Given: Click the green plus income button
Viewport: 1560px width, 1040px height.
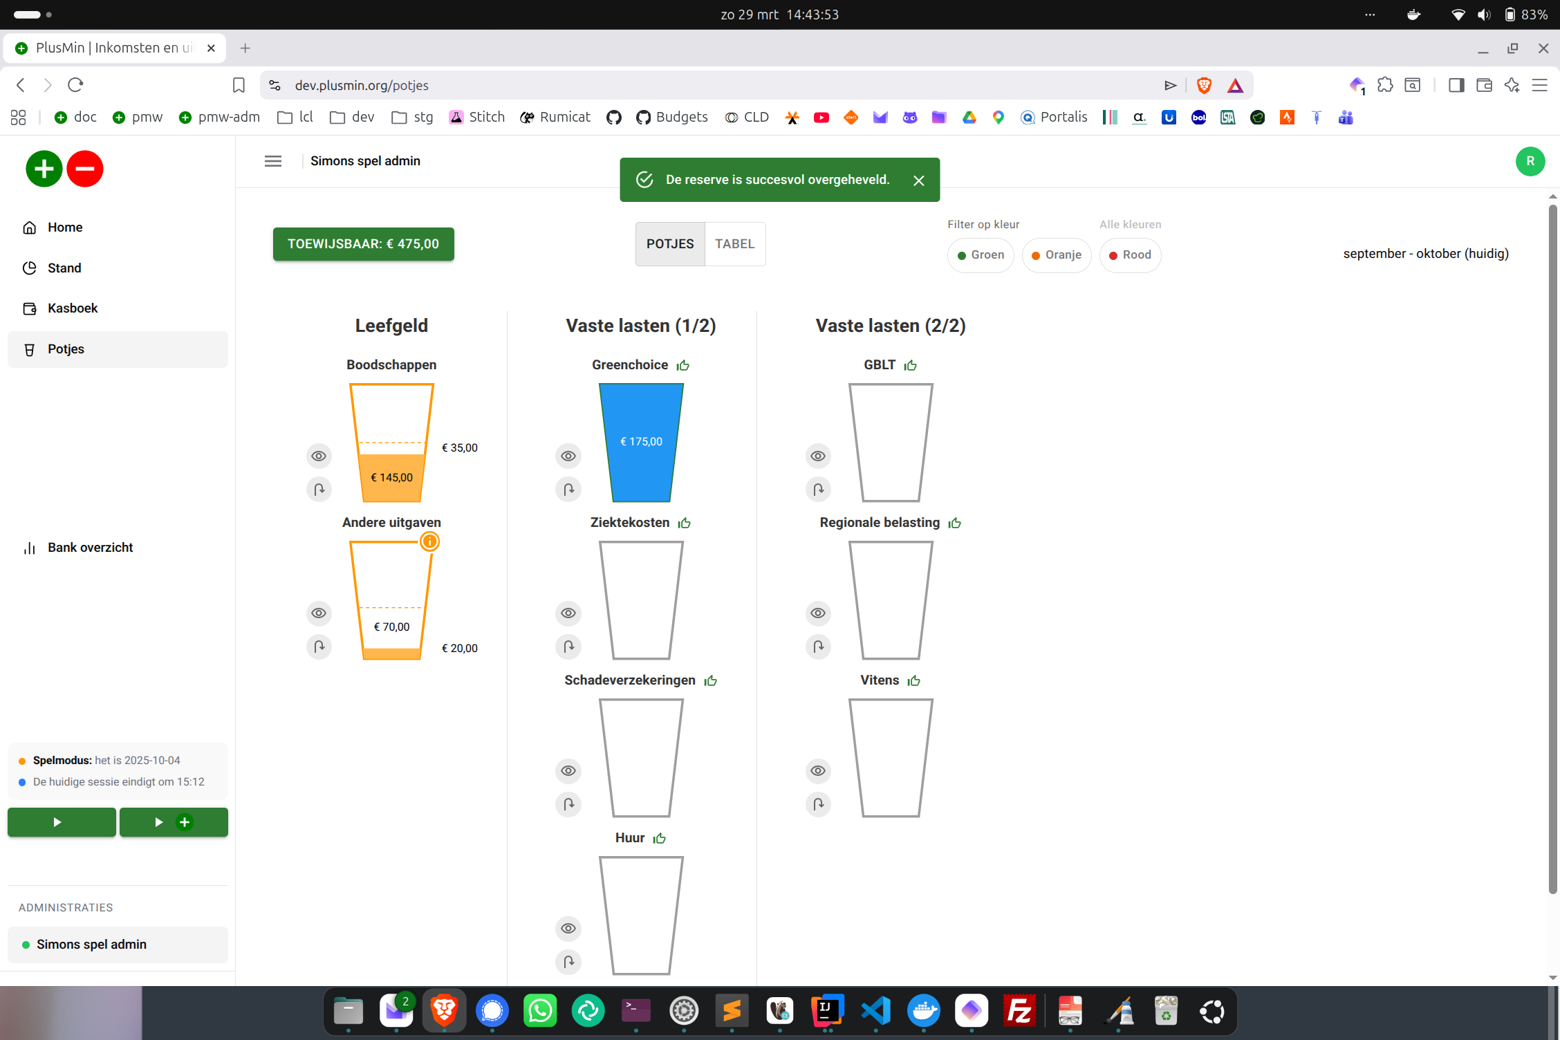Looking at the screenshot, I should [44, 169].
